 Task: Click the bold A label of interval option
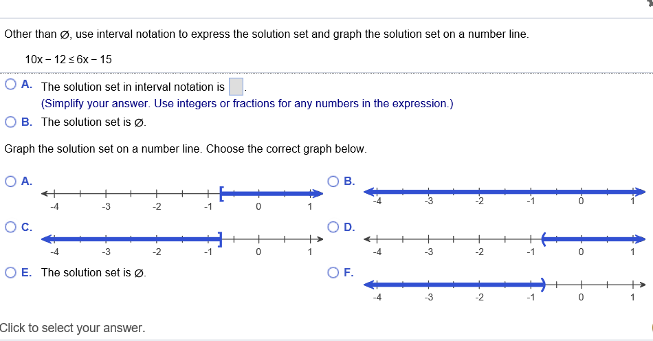point(27,85)
